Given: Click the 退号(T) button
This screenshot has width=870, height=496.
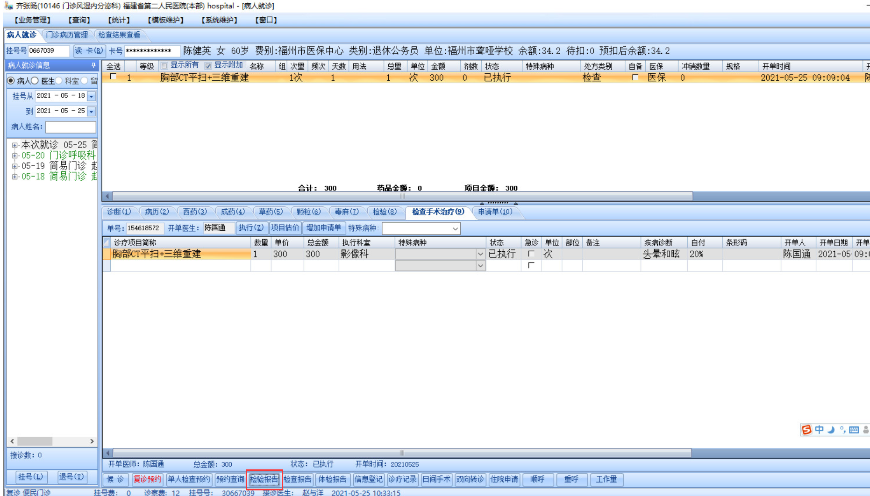Looking at the screenshot, I should [x=71, y=477].
